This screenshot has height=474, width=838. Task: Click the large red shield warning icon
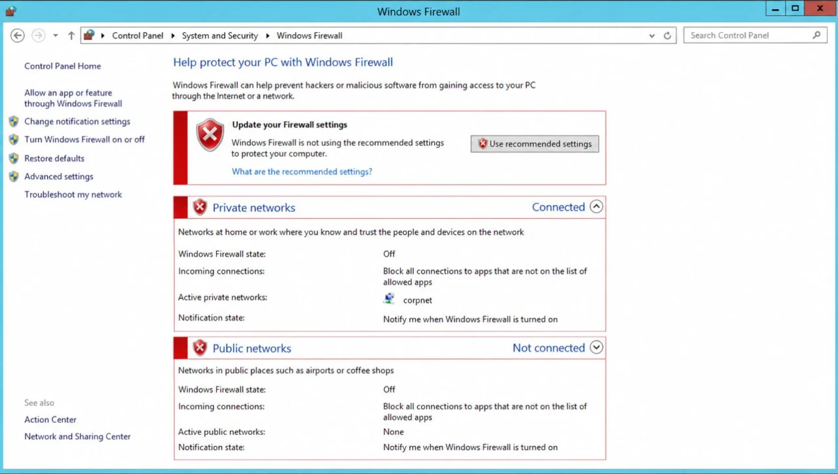pos(210,135)
